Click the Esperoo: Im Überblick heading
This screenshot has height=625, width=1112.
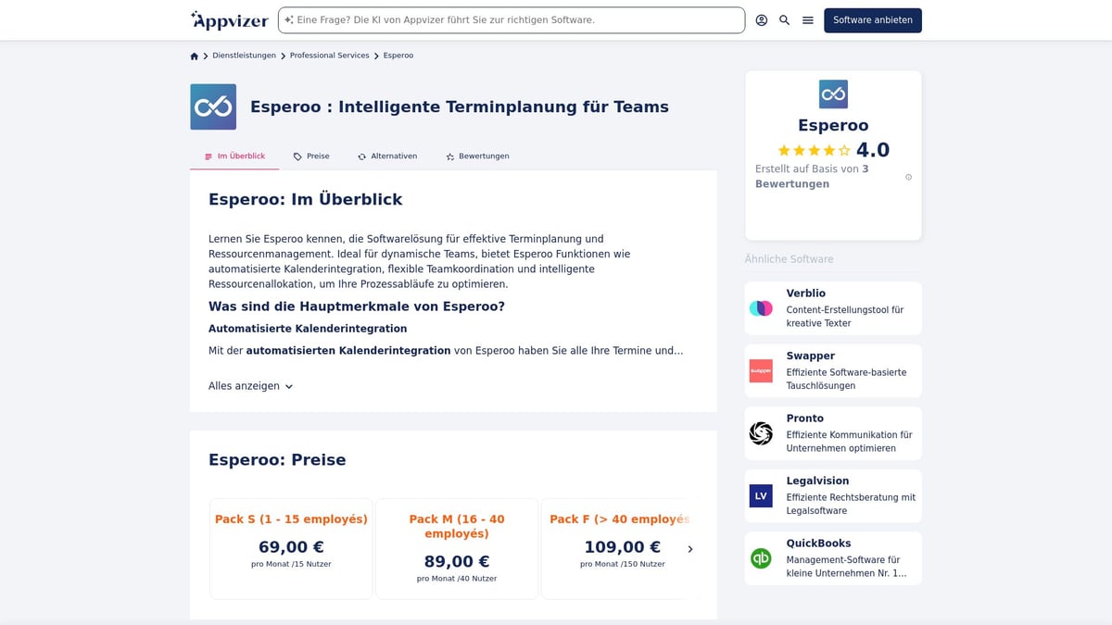pyautogui.click(x=306, y=200)
